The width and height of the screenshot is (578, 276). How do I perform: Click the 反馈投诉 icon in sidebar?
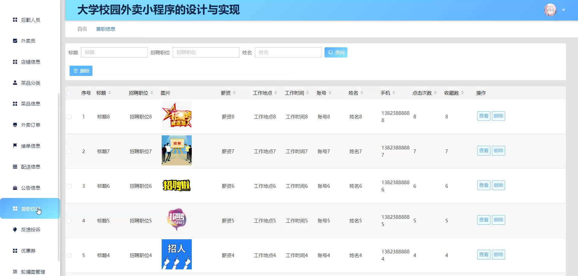15,230
